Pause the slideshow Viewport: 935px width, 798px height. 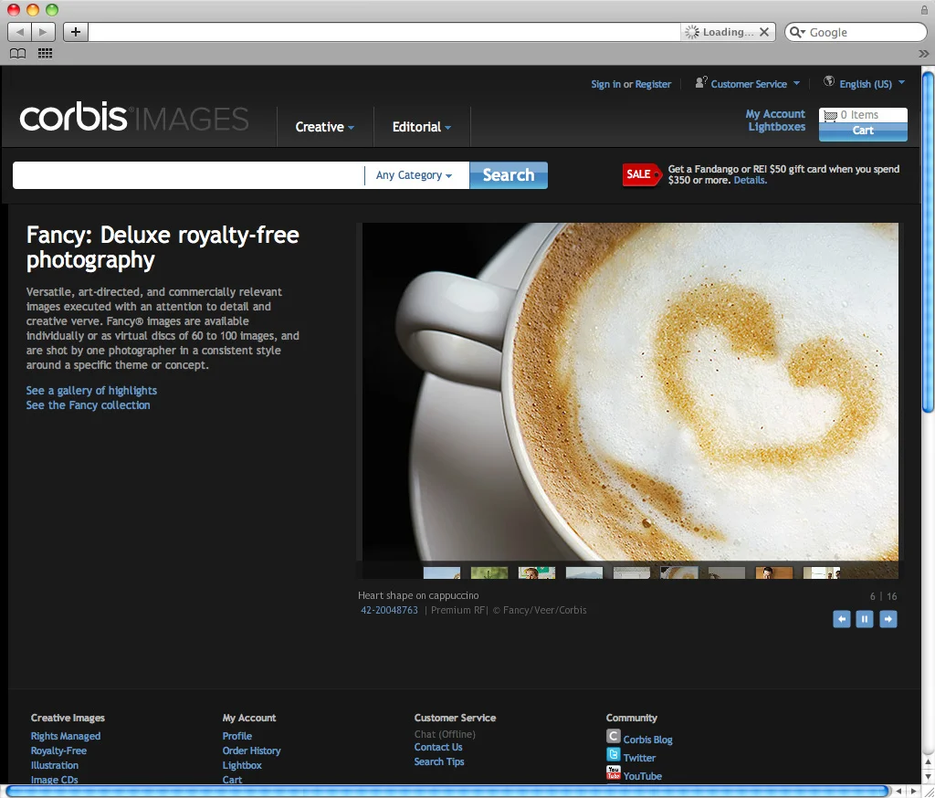(865, 619)
